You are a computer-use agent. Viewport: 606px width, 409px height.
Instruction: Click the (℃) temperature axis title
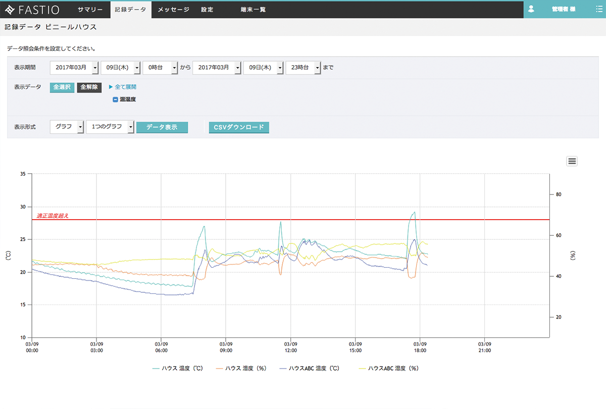click(8, 255)
